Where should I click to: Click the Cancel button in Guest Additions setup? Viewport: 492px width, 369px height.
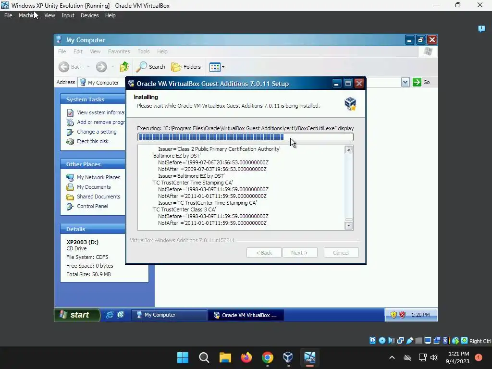[x=341, y=253]
